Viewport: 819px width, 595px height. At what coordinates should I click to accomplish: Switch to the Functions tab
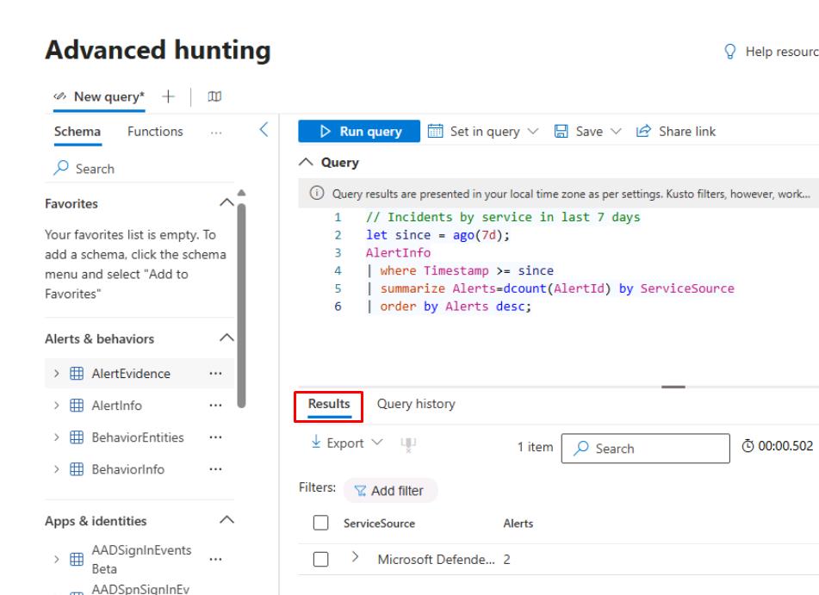point(155,132)
